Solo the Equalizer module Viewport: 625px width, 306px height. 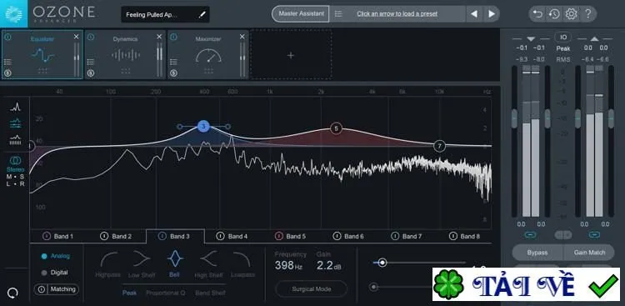[x=7, y=73]
